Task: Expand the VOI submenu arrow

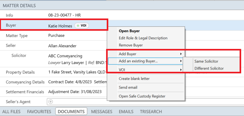Action: (x=181, y=70)
